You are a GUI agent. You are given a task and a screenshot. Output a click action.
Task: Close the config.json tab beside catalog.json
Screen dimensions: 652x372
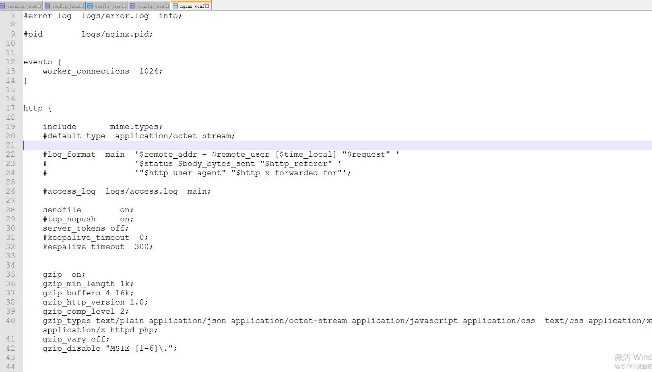82,6
